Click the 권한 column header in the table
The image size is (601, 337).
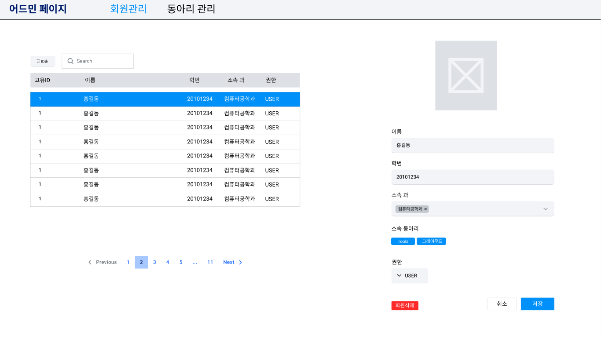(271, 80)
